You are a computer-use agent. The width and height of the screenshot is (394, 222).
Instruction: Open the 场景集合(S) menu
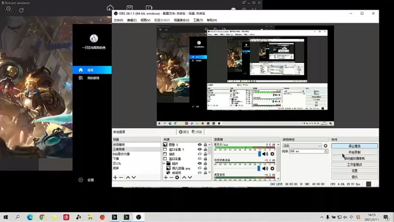(182, 20)
